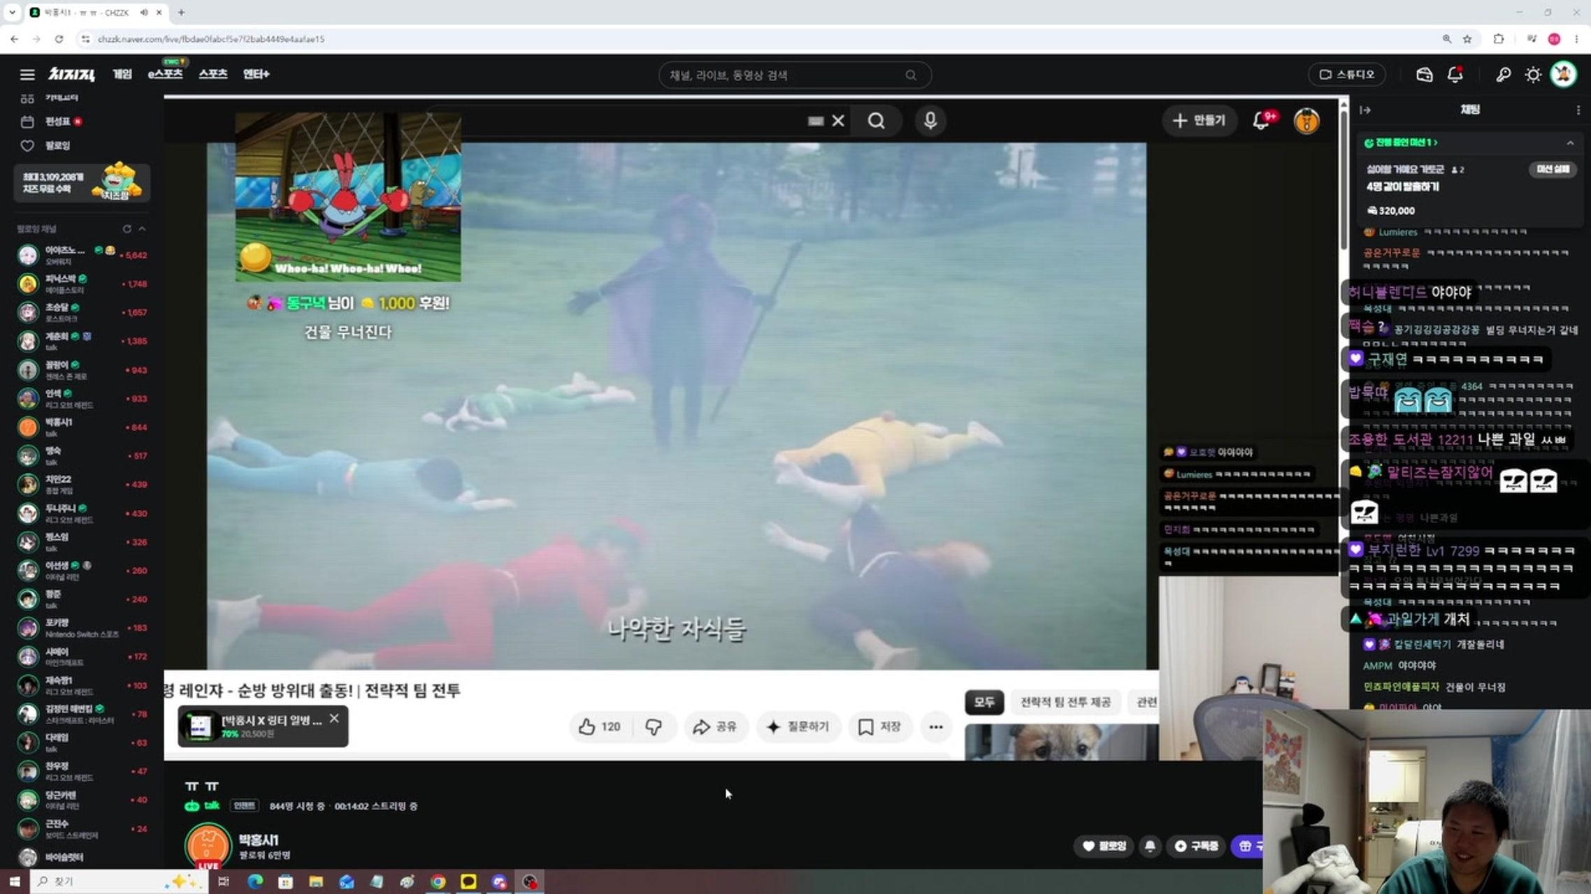The image size is (1591, 894).
Task: Click the 구독중 subscribe button
Action: pyautogui.click(x=1196, y=847)
